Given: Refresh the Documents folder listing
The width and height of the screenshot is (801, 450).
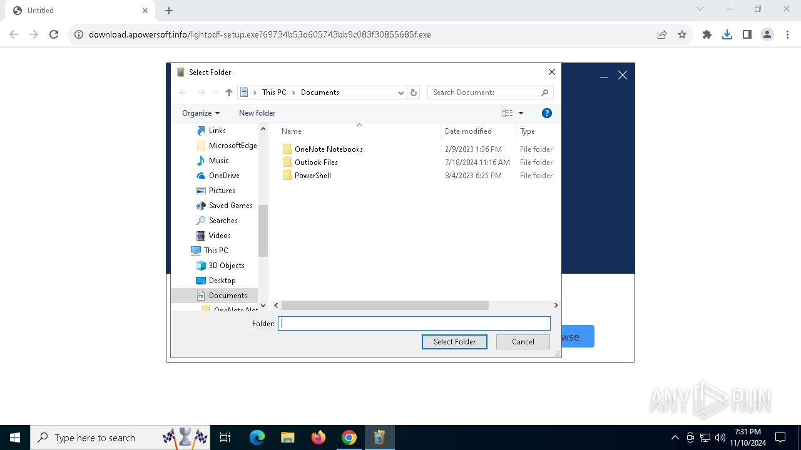Looking at the screenshot, I should (x=413, y=92).
